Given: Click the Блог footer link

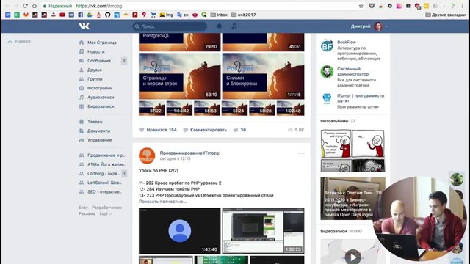Looking at the screenshot, I should 83,208.
